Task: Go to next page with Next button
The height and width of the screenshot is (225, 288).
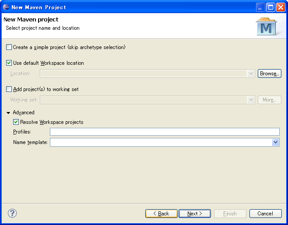Action: [195, 214]
